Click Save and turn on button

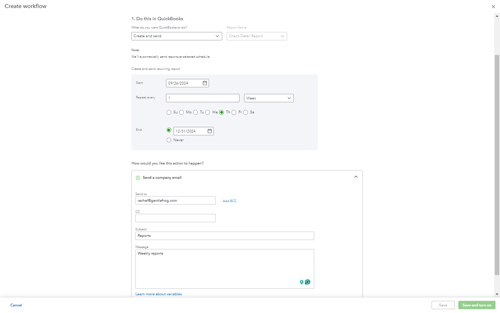pyautogui.click(x=477, y=305)
